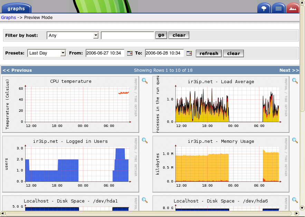Zoom into Logged in Users graph magnifier

pos(145,140)
